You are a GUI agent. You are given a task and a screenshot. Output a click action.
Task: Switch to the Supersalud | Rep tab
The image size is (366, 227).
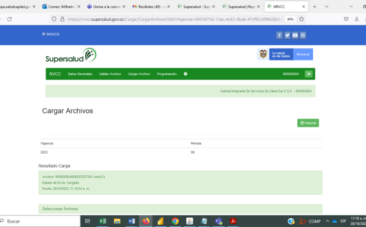point(241,6)
